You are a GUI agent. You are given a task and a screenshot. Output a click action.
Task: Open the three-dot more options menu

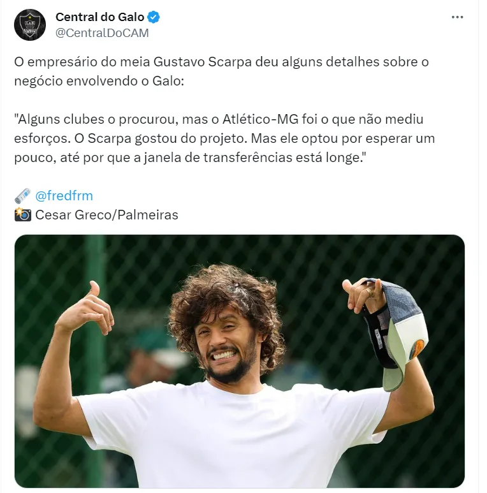pyautogui.click(x=457, y=17)
